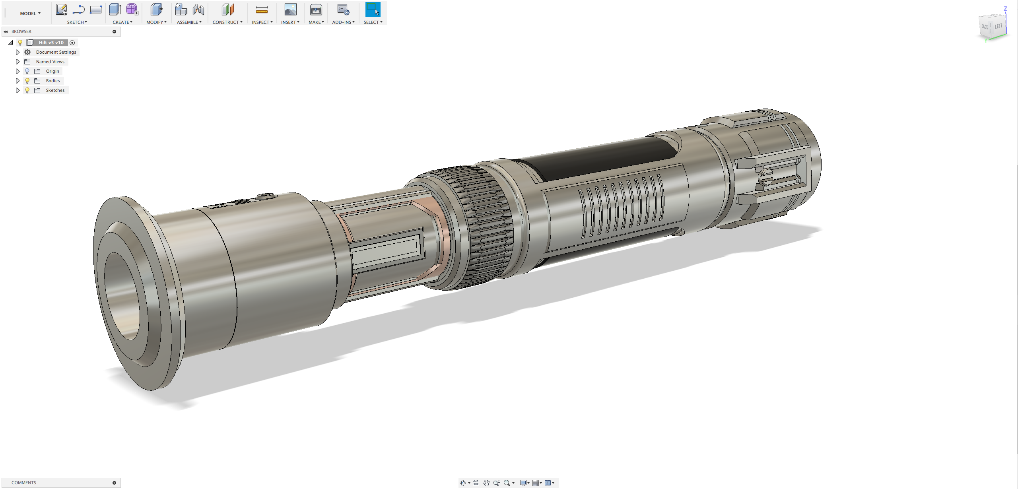Toggle visibility bulb of Origin folder
1018x489 pixels.
click(x=27, y=71)
